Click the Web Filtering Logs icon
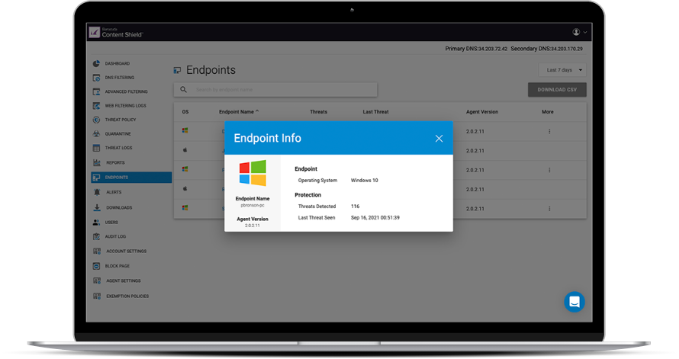This screenshot has width=679, height=359. (x=96, y=105)
